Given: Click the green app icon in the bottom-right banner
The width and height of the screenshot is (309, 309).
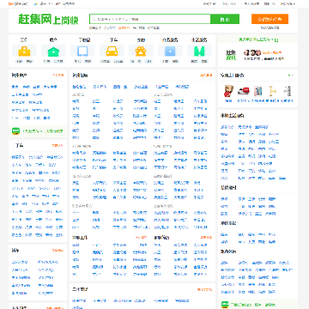Looking at the screenshot, I should click(x=226, y=305).
